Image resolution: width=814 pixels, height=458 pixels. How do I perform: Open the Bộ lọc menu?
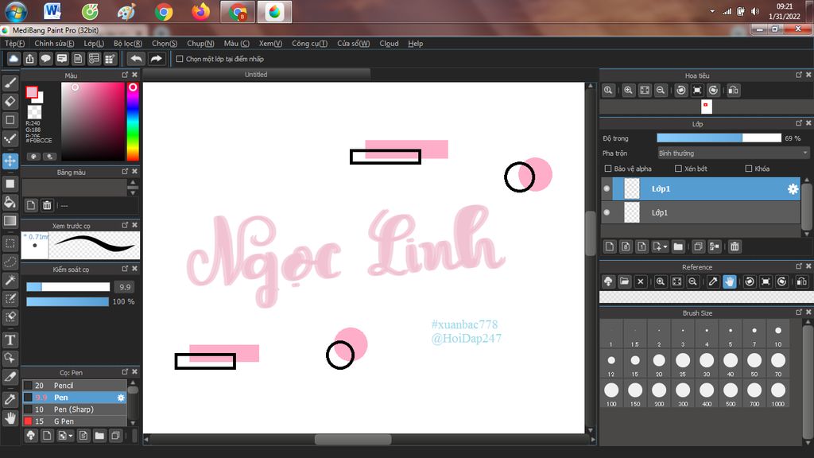pyautogui.click(x=127, y=44)
